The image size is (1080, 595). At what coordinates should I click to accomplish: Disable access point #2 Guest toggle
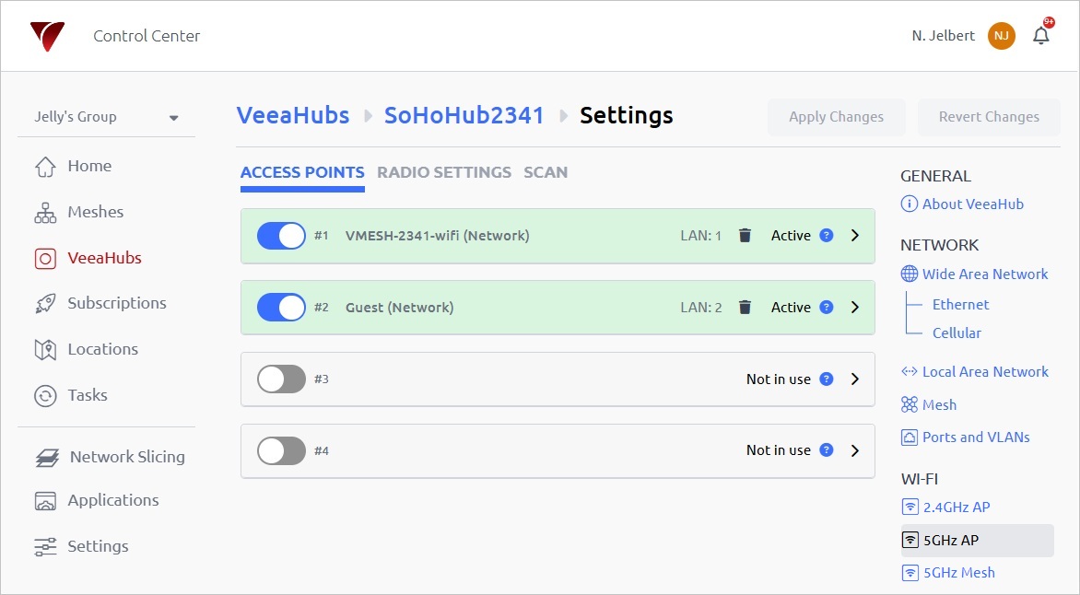tap(281, 307)
